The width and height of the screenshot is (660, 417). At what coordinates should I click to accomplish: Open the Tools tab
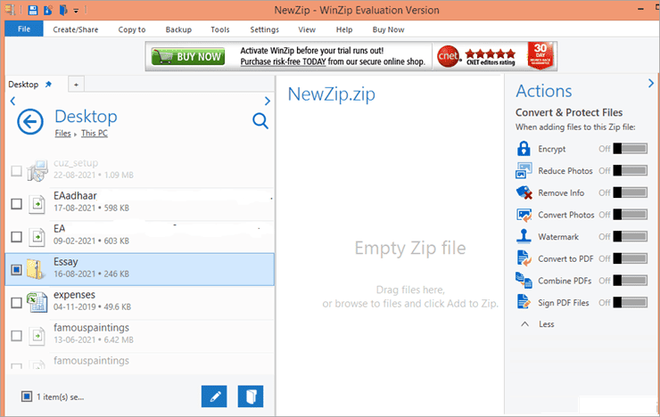coord(220,29)
